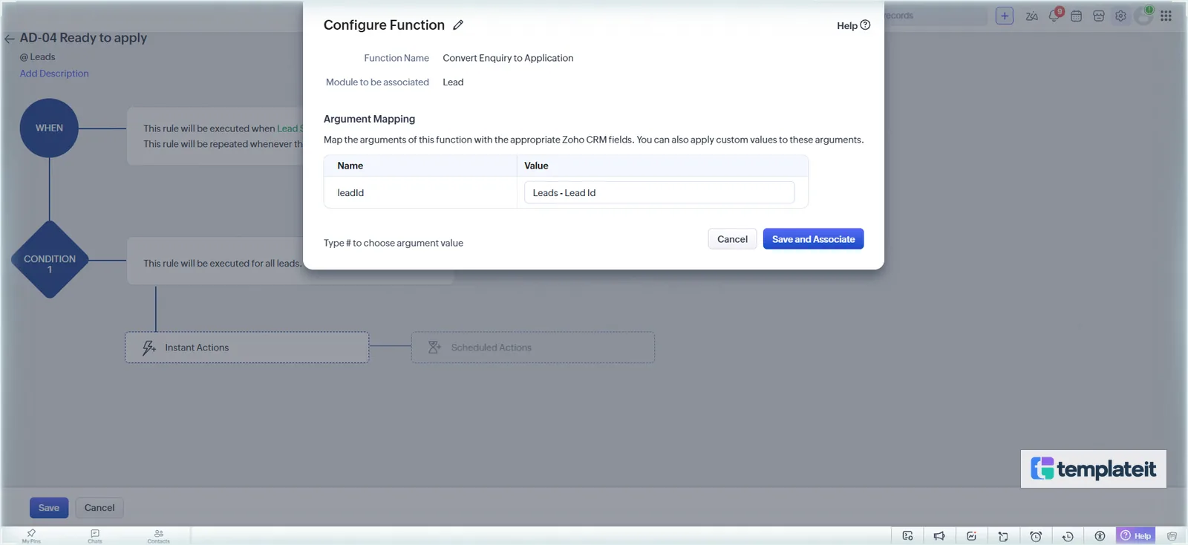Open the apps grid launcher
Viewport: 1188px width, 545px height.
[1166, 16]
